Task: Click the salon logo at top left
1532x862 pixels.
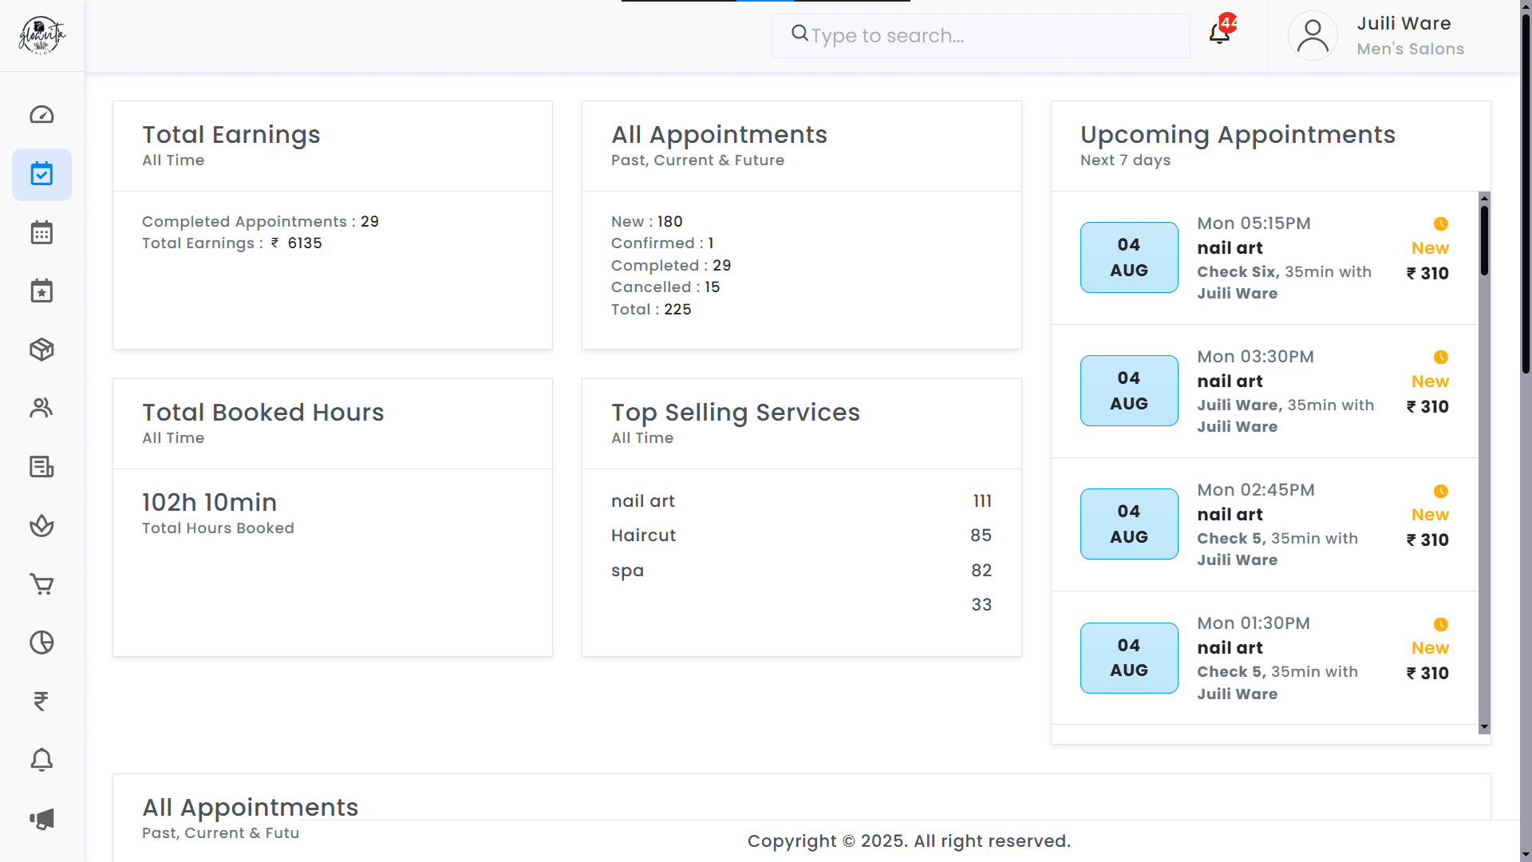Action: tap(41, 36)
